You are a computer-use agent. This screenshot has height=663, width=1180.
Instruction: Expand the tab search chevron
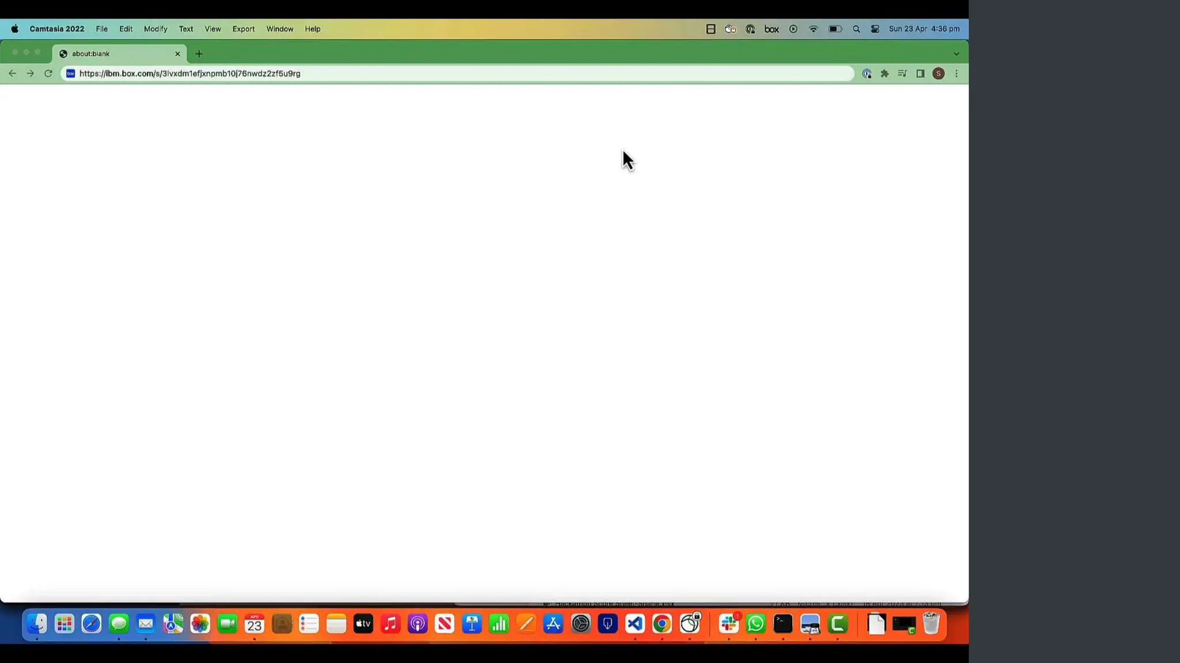tap(956, 54)
